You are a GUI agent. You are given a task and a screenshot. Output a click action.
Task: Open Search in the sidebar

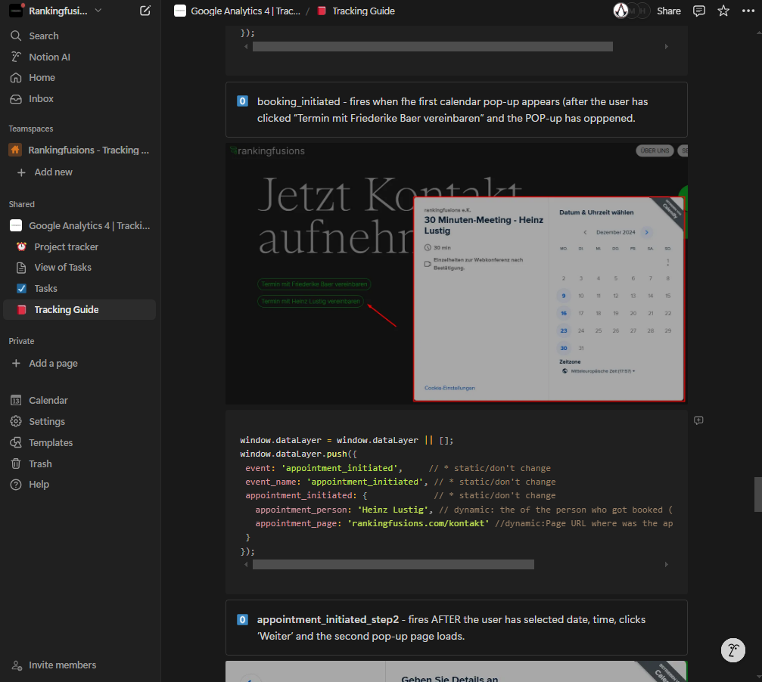pos(43,36)
